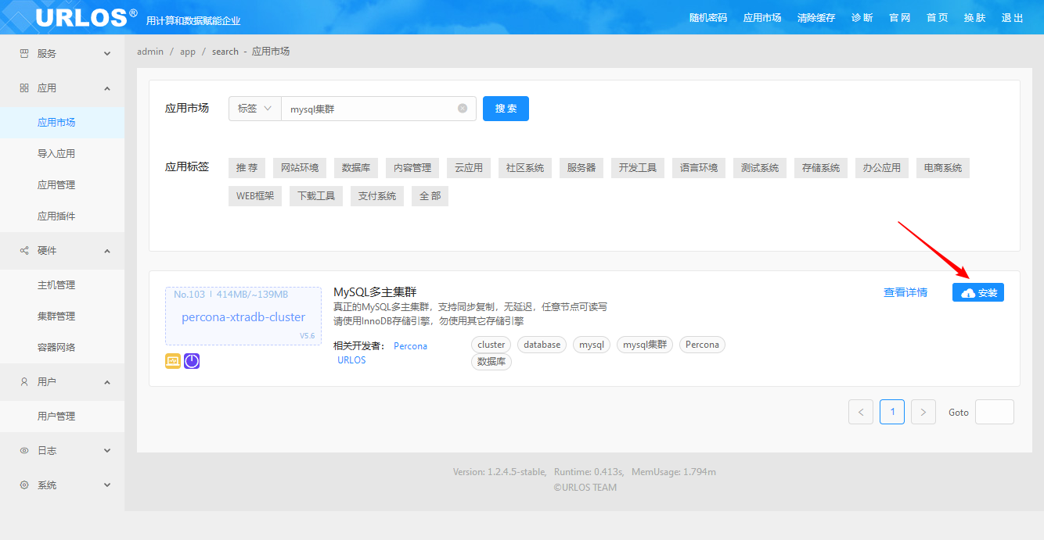Click the 安装 install button
The image size is (1044, 540).
point(978,292)
